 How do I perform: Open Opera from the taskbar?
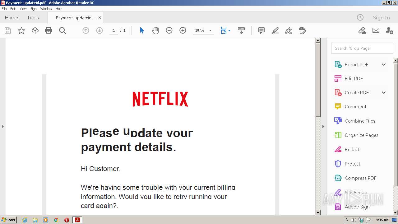click(x=67, y=220)
